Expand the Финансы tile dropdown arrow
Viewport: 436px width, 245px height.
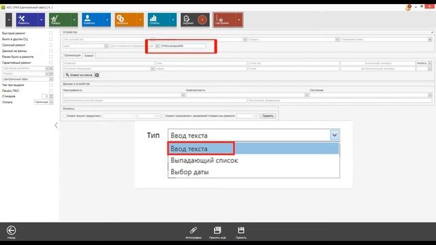140,20
